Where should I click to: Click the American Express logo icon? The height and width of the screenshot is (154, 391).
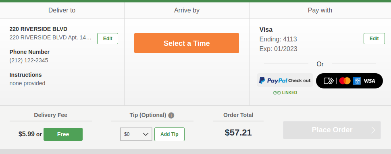pyautogui.click(x=357, y=81)
